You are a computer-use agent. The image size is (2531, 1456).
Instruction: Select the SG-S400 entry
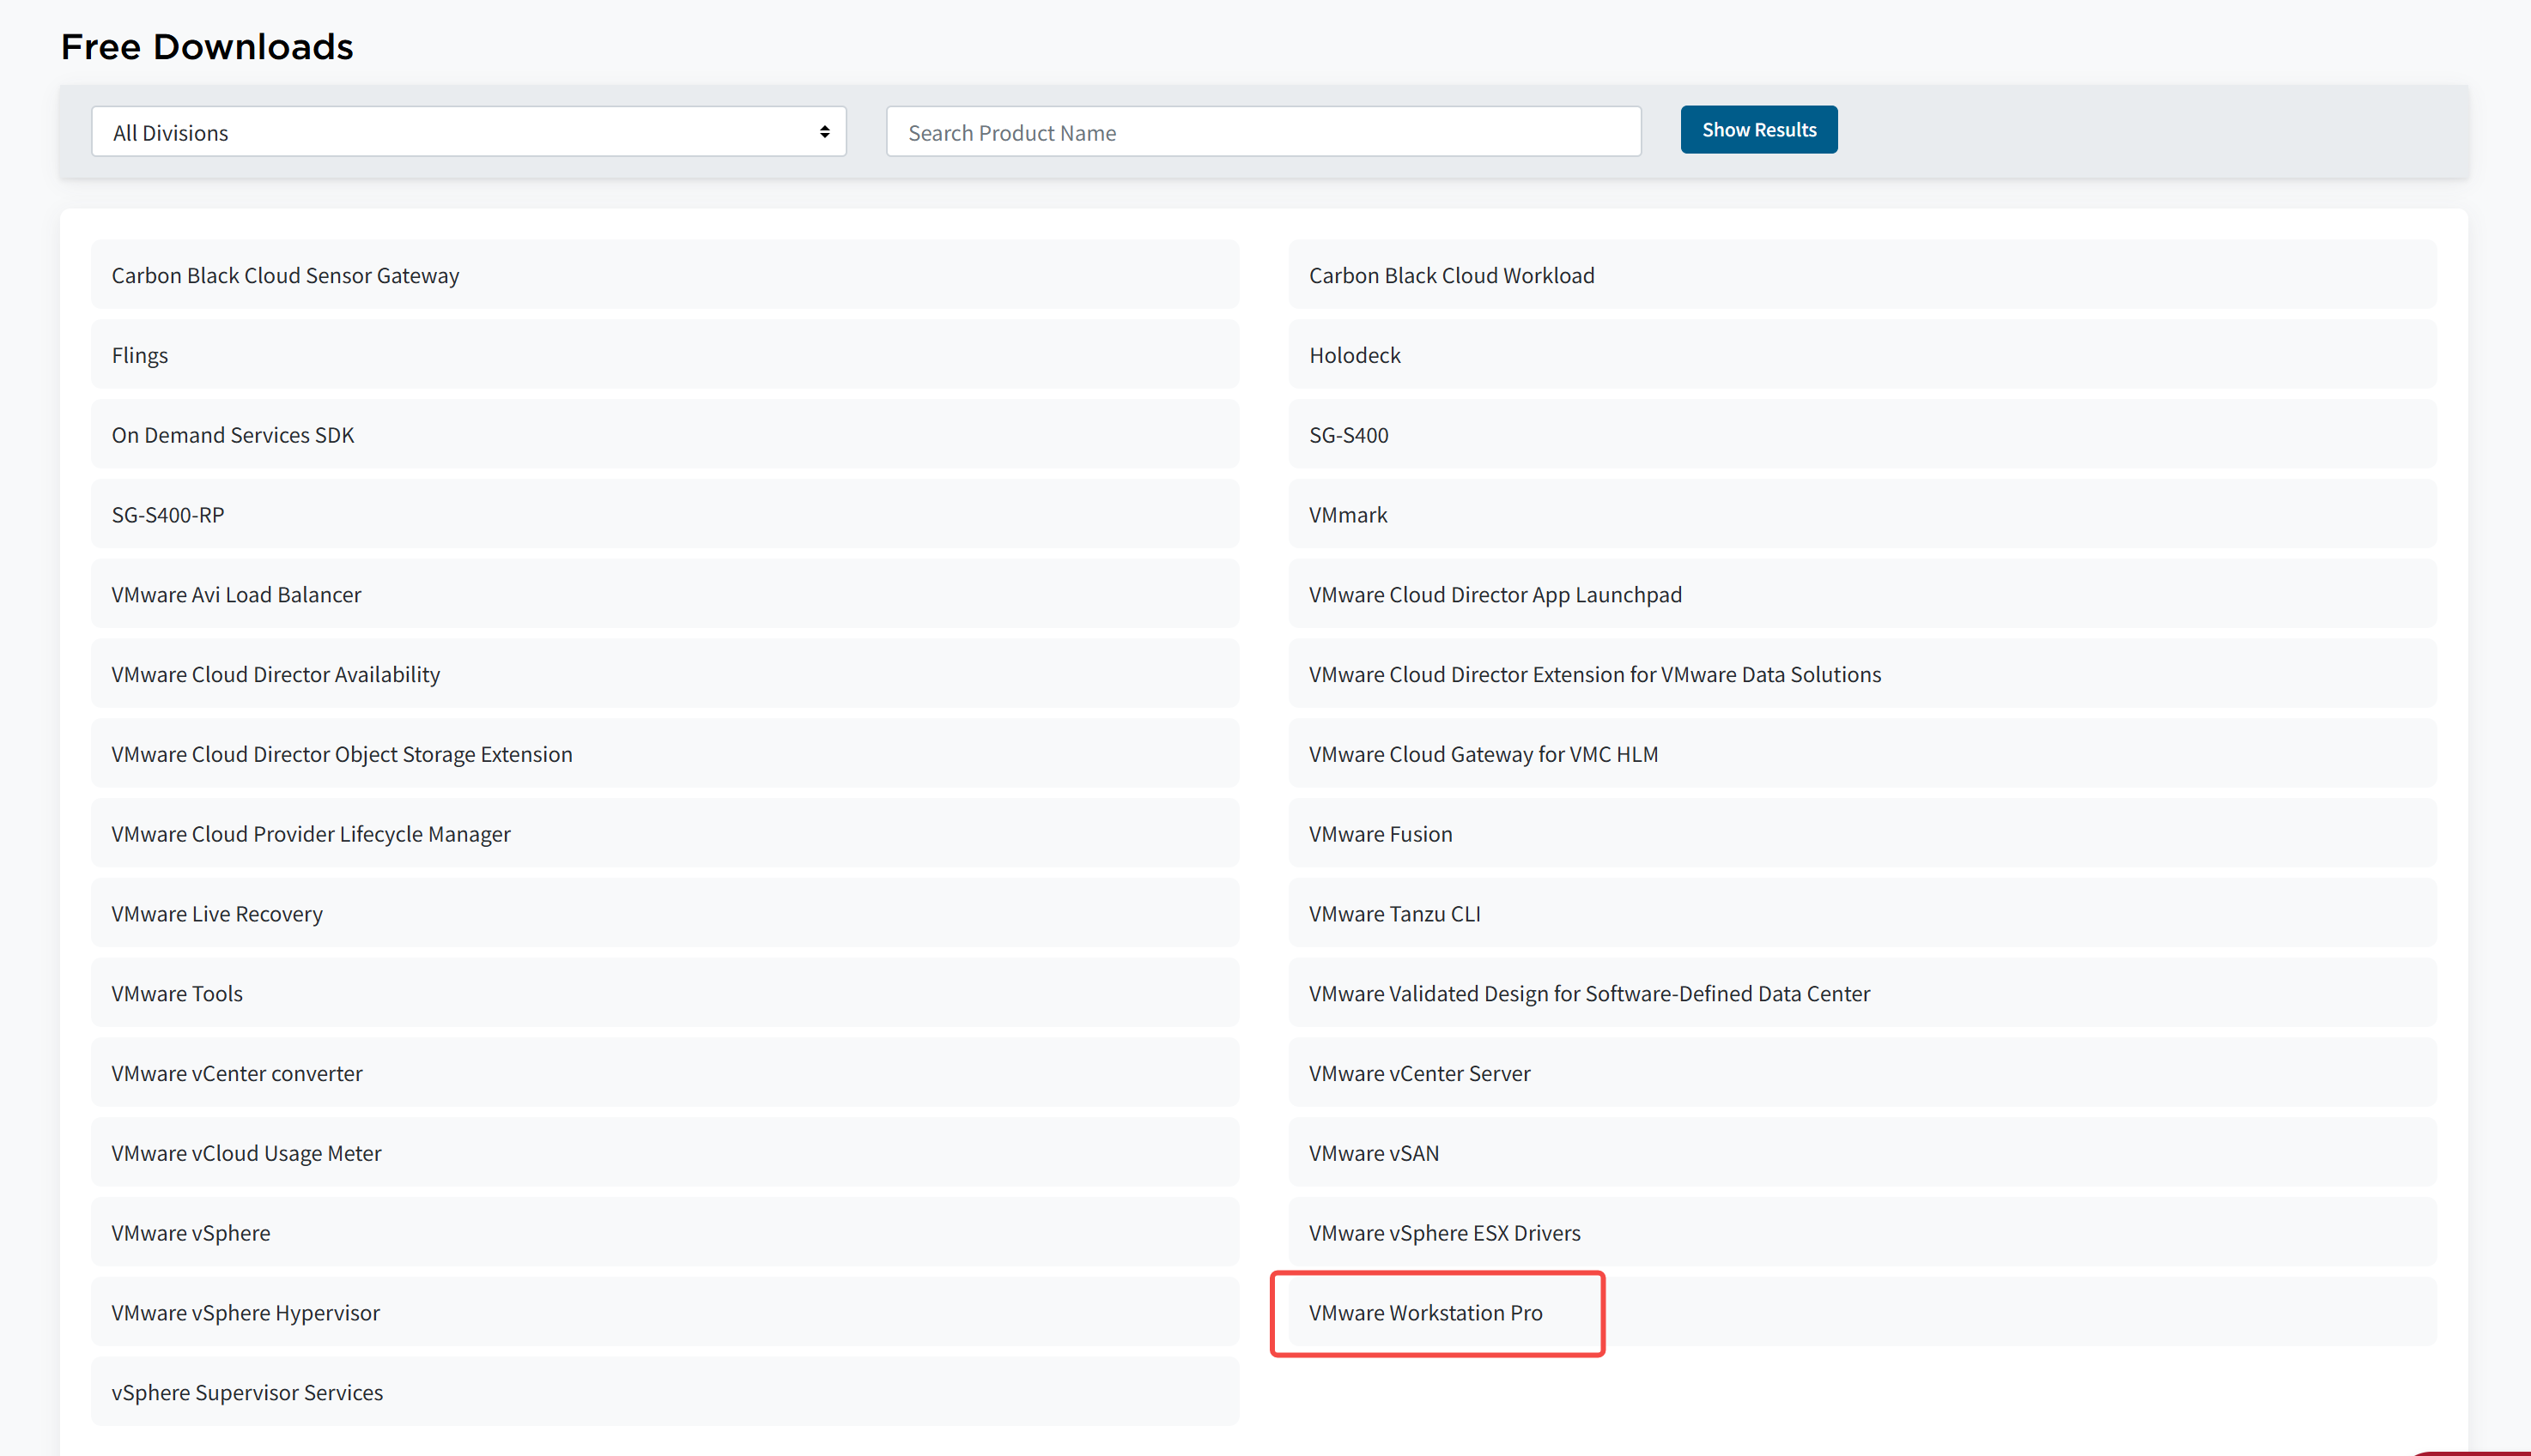(x=1861, y=435)
